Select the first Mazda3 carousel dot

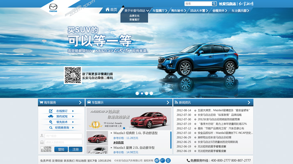[124, 128]
